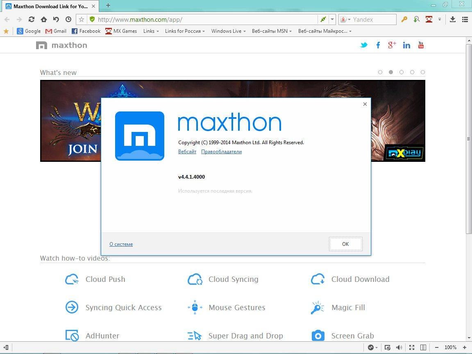This screenshot has height=354, width=472.
Task: Select the third carousel dot
Action: point(402,72)
